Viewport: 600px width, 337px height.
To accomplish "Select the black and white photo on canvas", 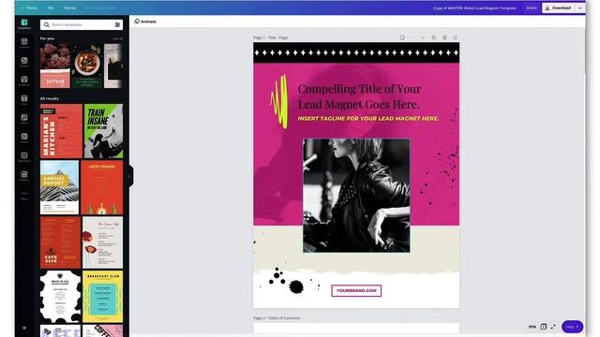I will click(356, 196).
